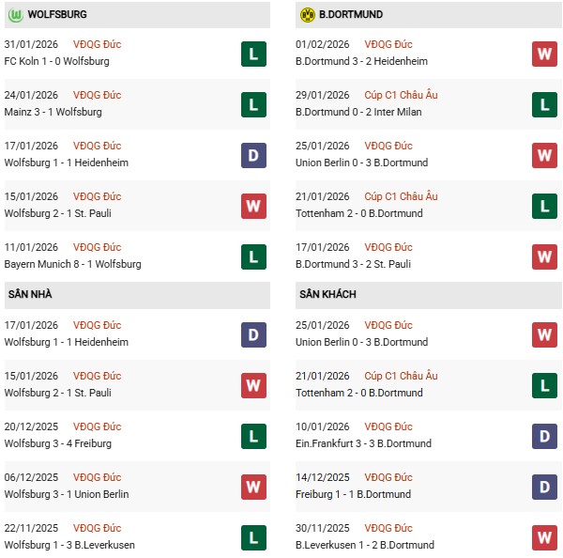Click the W badge for B.Leverkusen 1-2 B.Dortmund

point(545,537)
